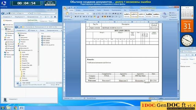Select the DISTR folder in tree
Image resolution: width=196 pixels, height=110 pixels.
(23, 52)
